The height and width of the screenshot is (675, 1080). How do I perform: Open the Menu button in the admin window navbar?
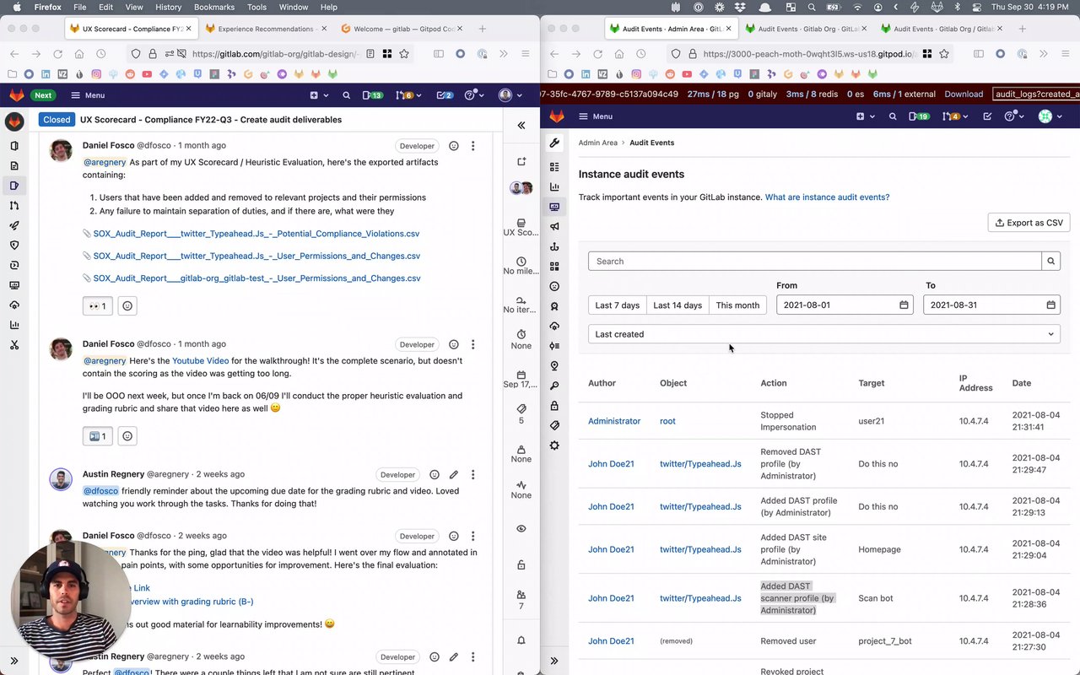pos(595,116)
